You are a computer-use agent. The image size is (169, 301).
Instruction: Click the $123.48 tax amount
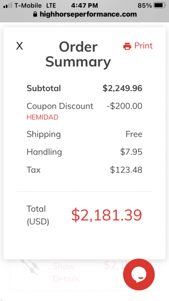click(126, 170)
